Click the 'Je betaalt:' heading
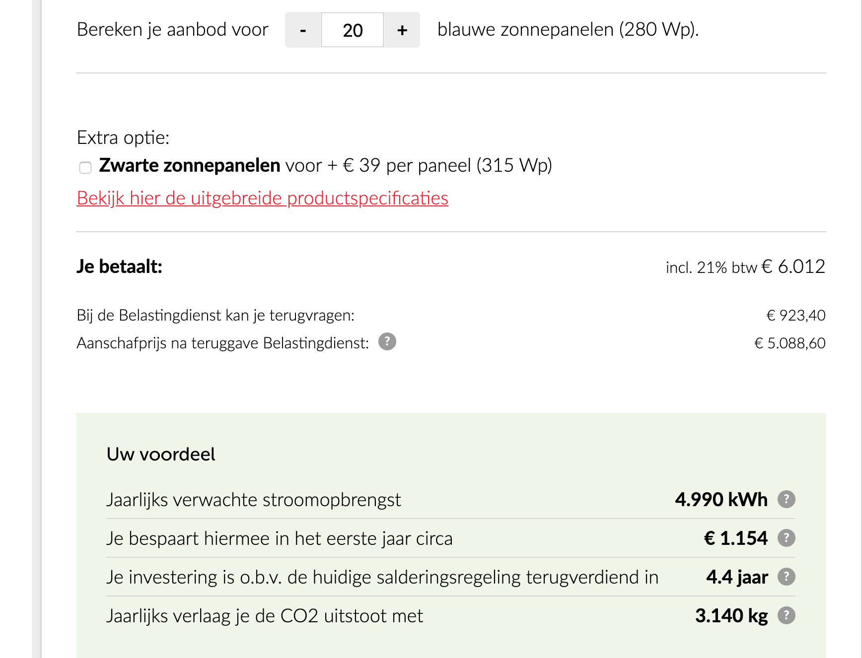 (119, 266)
